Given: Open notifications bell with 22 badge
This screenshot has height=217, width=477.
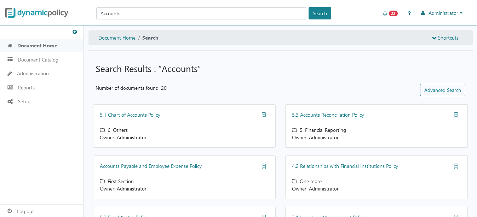Looking at the screenshot, I should pyautogui.click(x=390, y=13).
